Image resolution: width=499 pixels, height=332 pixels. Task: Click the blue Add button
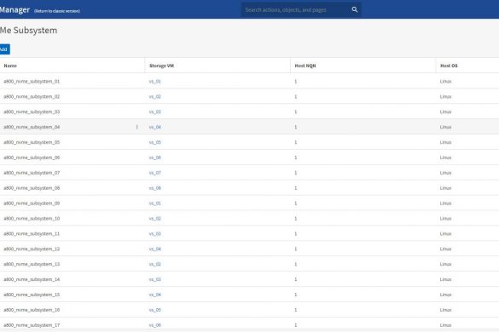4,49
